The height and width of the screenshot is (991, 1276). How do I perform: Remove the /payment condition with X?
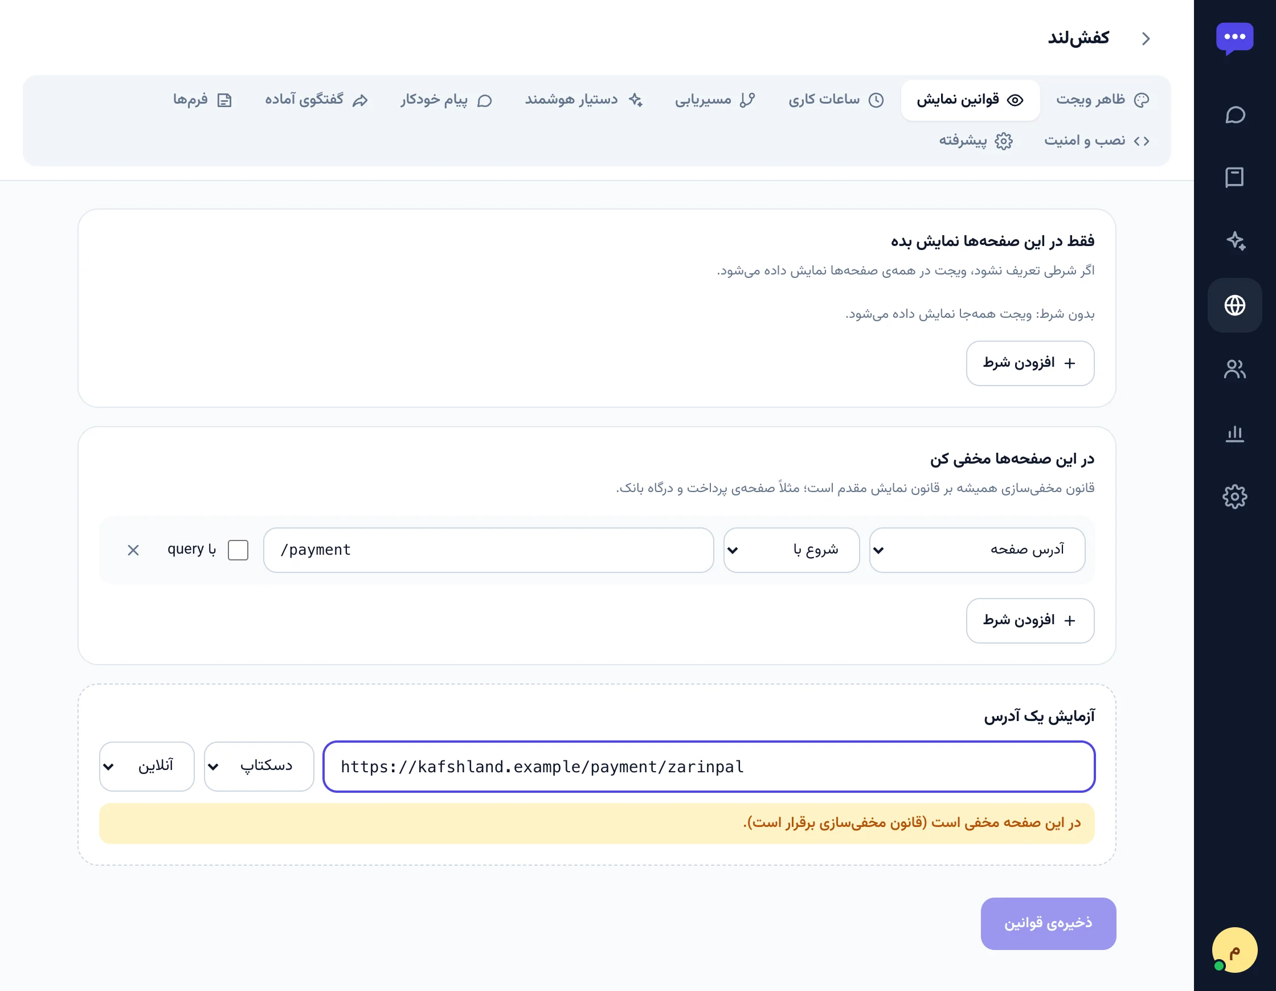(133, 550)
